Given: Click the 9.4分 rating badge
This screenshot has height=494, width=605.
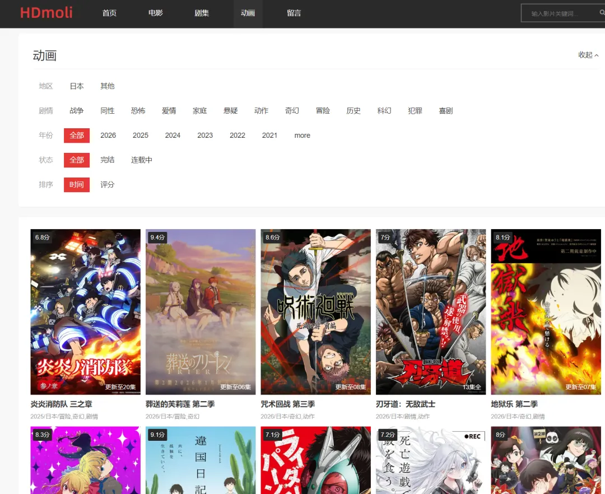Looking at the screenshot, I should (x=157, y=237).
